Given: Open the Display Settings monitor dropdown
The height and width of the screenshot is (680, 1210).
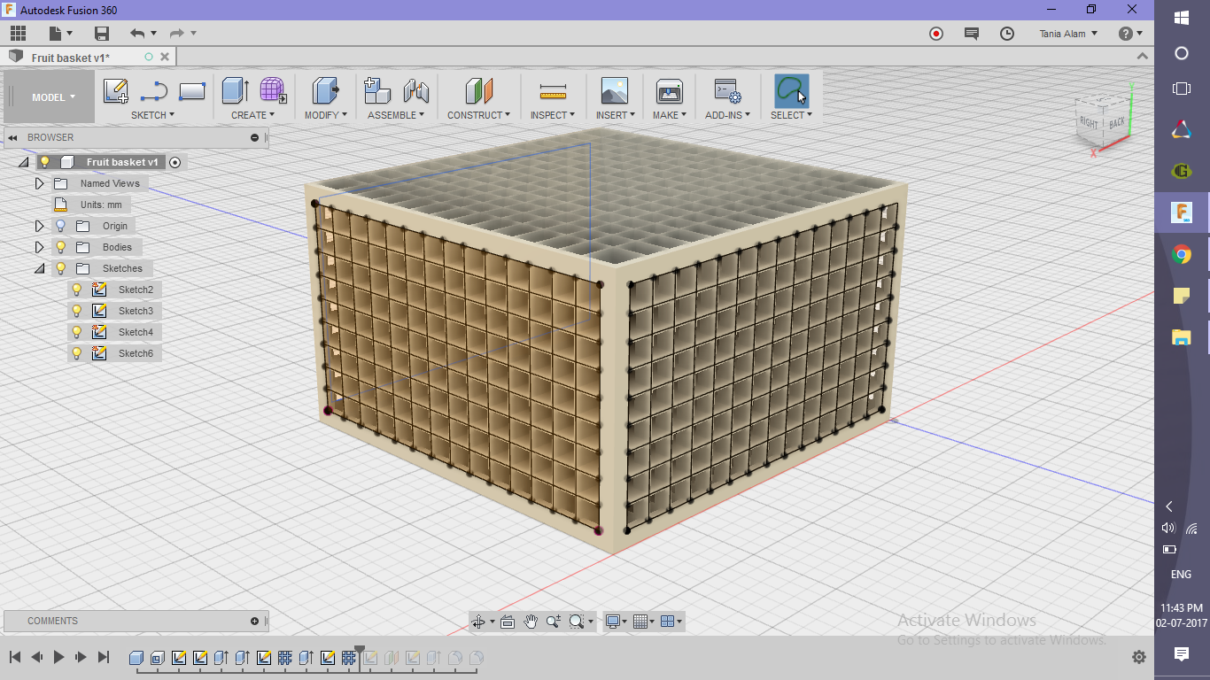Looking at the screenshot, I should [x=617, y=622].
